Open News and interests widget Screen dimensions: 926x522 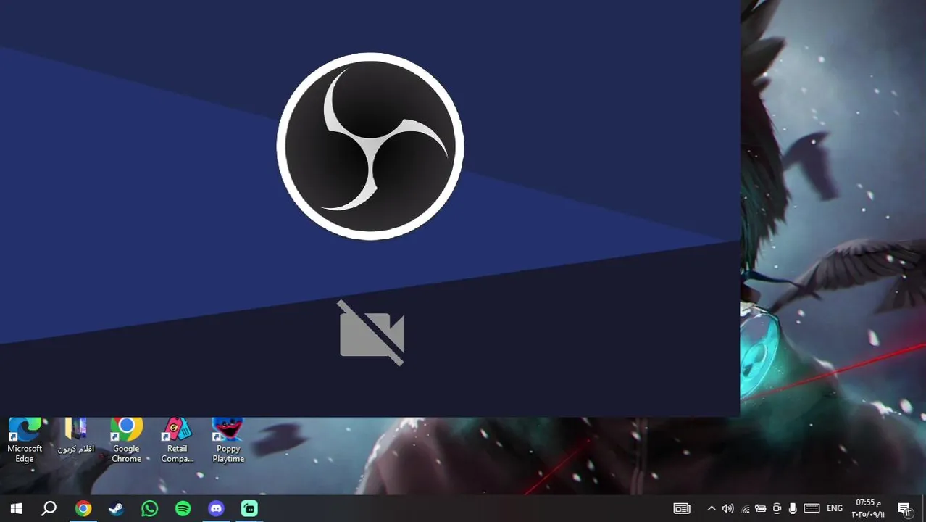[x=682, y=508]
